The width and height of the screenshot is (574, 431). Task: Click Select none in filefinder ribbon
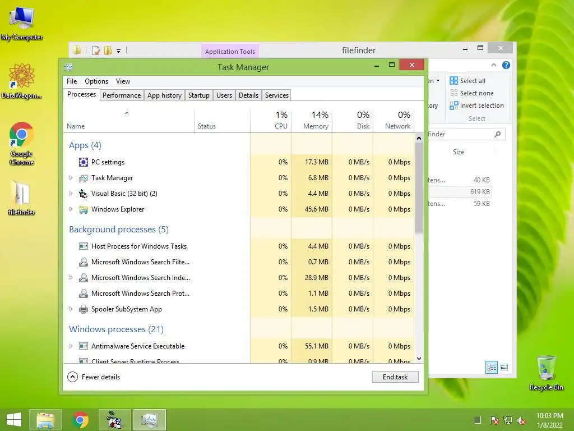click(472, 93)
